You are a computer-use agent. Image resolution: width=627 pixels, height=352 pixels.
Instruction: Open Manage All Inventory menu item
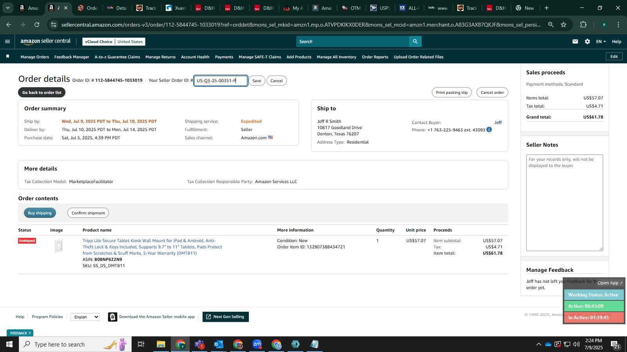[x=337, y=57]
